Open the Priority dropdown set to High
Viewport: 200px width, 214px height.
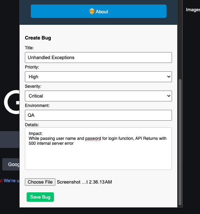(x=98, y=77)
